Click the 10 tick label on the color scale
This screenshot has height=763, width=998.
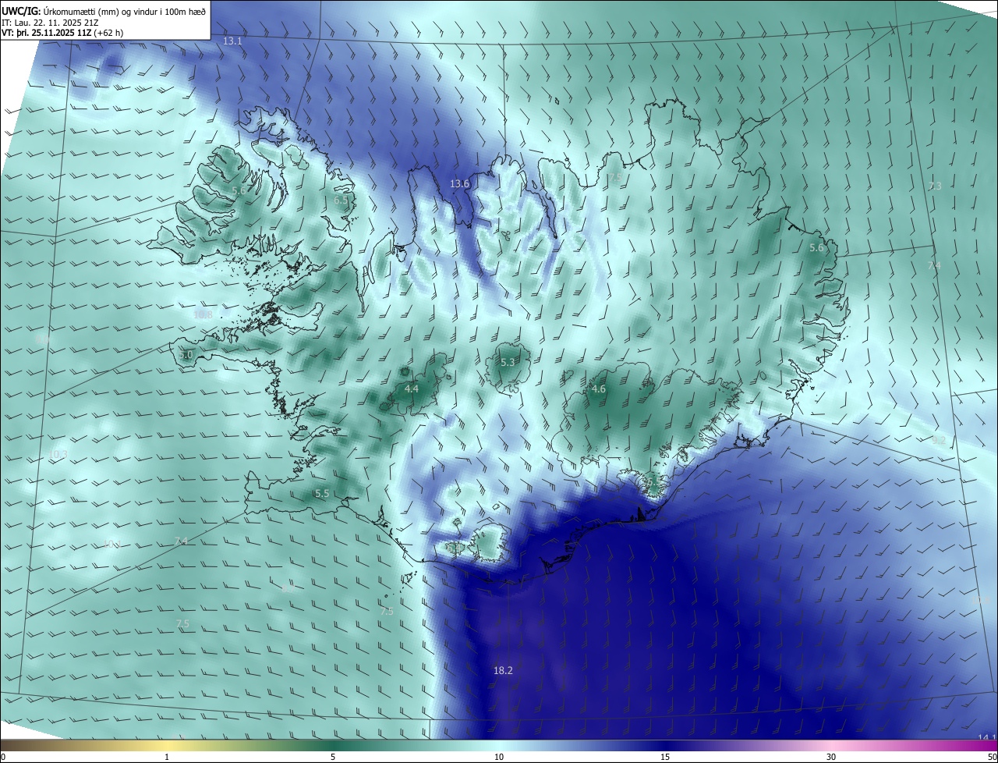(499, 757)
